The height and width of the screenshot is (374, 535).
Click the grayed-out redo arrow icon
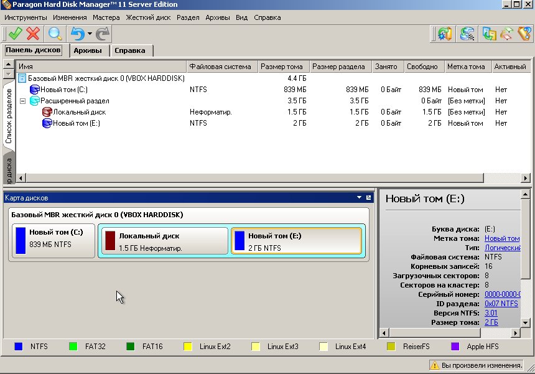click(x=103, y=34)
